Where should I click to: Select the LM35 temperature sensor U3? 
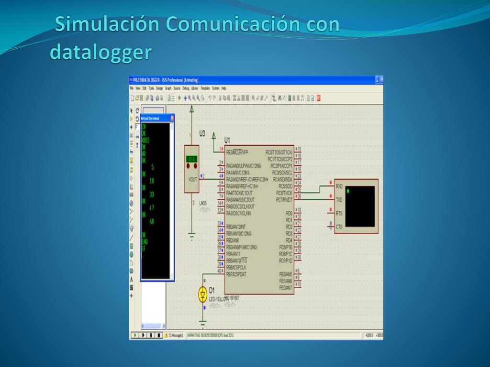[191, 169]
